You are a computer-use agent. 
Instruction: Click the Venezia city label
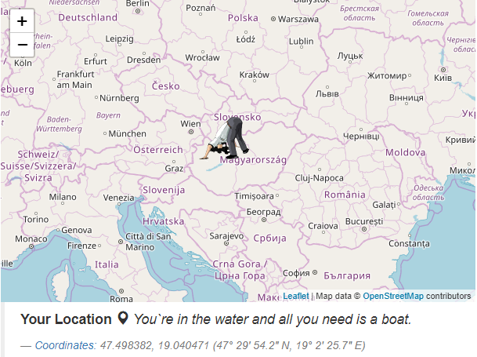point(119,197)
